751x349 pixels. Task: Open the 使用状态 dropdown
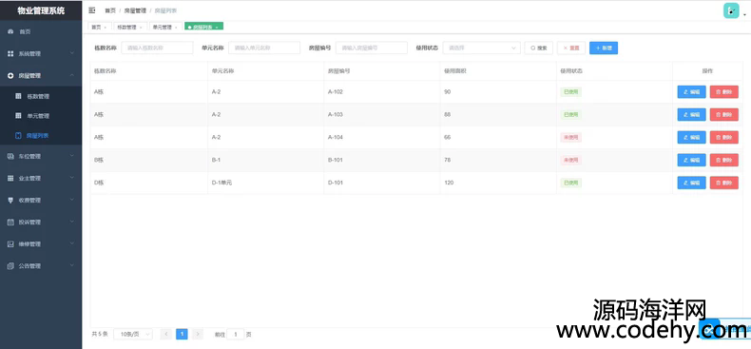481,48
